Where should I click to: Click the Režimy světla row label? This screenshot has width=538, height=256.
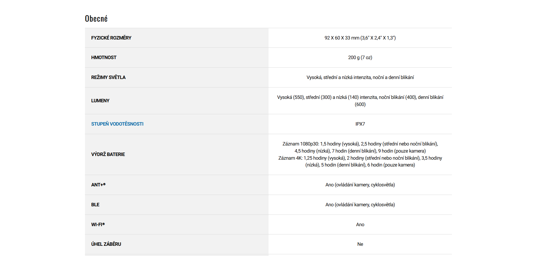pos(108,77)
